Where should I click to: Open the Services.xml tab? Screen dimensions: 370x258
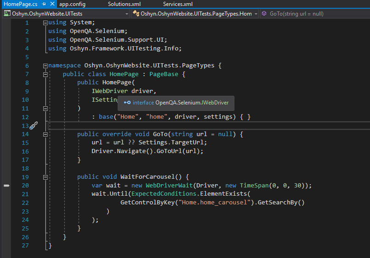tap(178, 4)
